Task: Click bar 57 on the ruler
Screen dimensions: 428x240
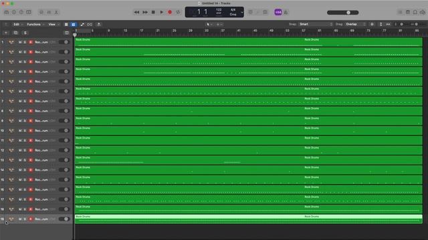Action: coord(304,31)
